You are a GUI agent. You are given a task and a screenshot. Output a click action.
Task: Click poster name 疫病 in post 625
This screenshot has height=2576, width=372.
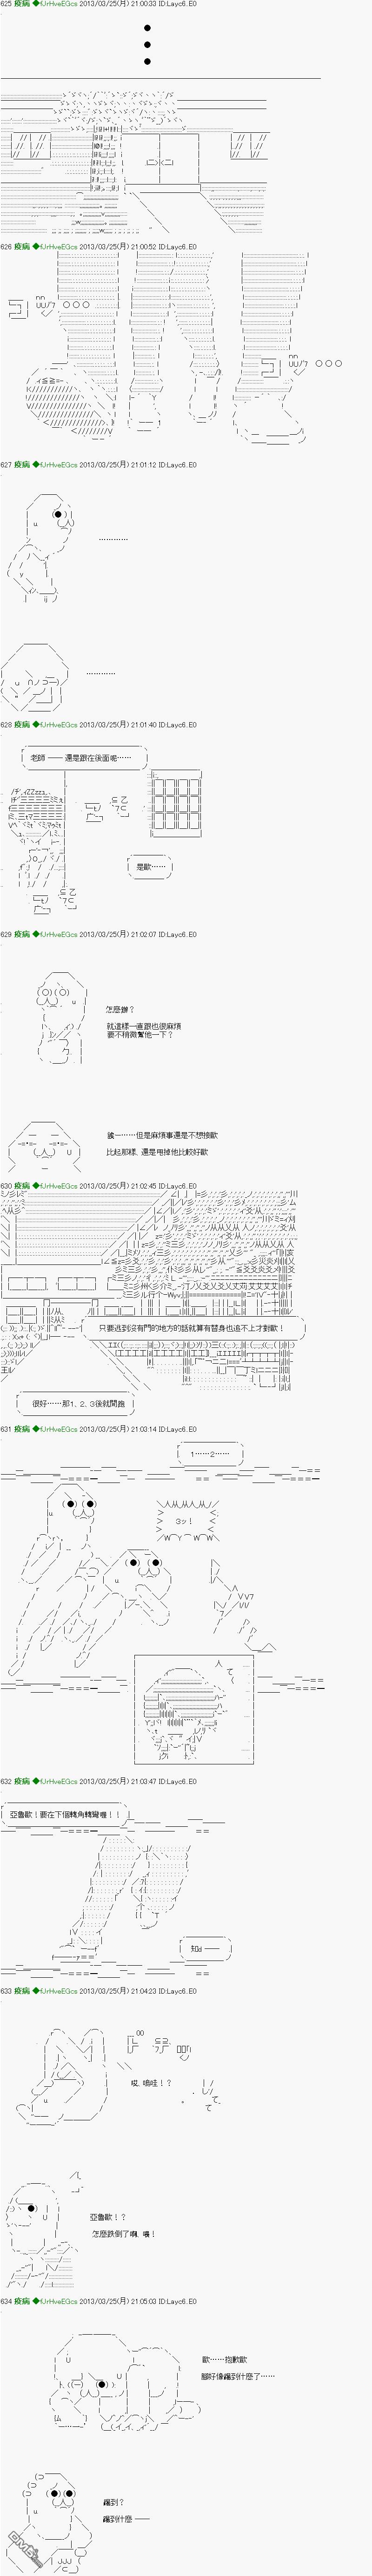22,5
